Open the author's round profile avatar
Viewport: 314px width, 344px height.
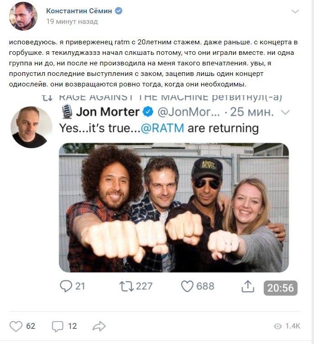(x=23, y=16)
